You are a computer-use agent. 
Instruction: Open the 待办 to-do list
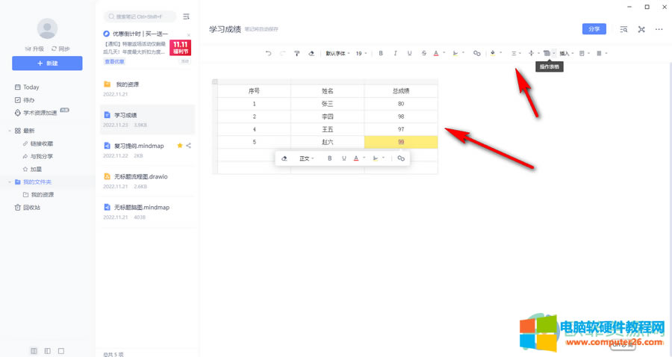25,100
